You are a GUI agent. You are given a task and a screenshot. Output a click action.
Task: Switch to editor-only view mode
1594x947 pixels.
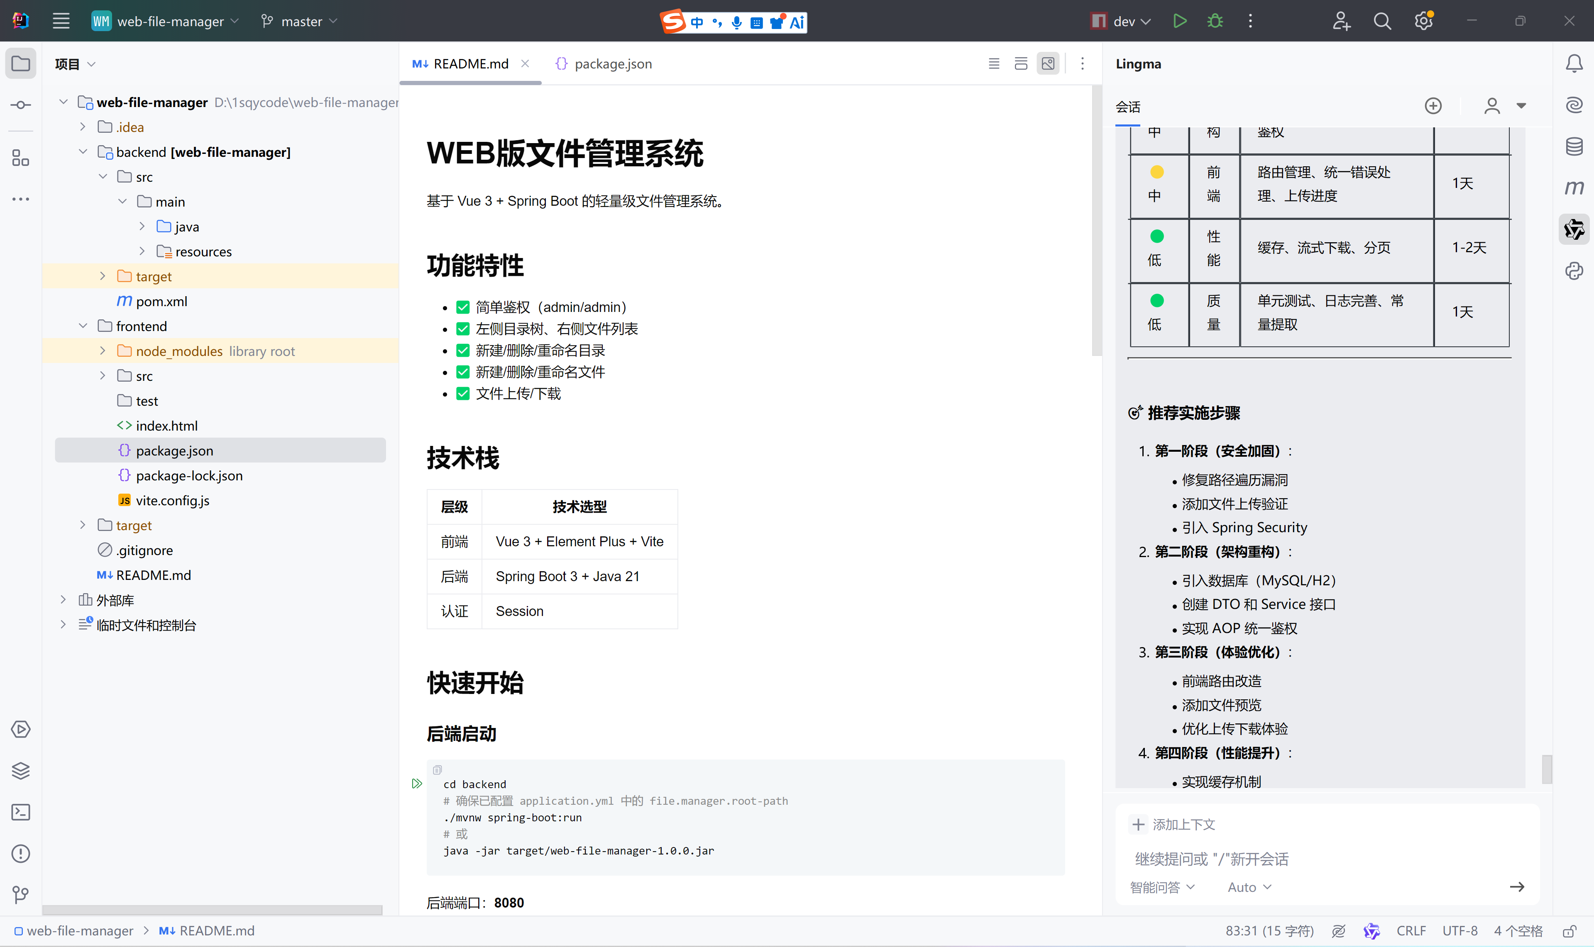[x=994, y=63]
